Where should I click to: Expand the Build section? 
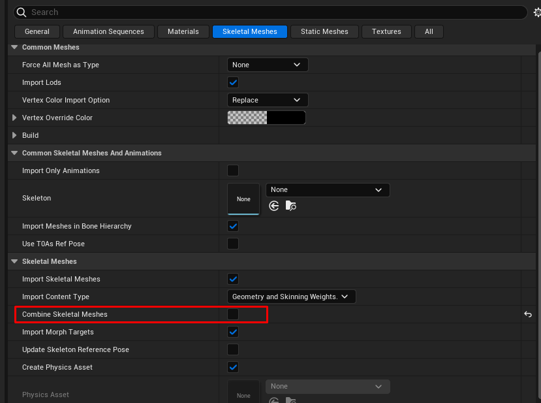(15, 135)
